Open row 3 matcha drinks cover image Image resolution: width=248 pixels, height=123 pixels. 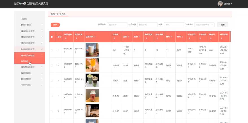click(92, 80)
